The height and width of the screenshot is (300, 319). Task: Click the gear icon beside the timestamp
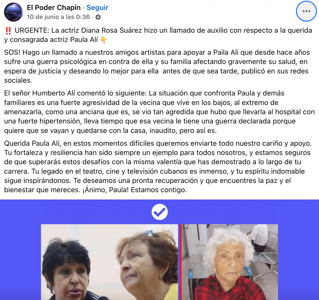pyautogui.click(x=98, y=17)
